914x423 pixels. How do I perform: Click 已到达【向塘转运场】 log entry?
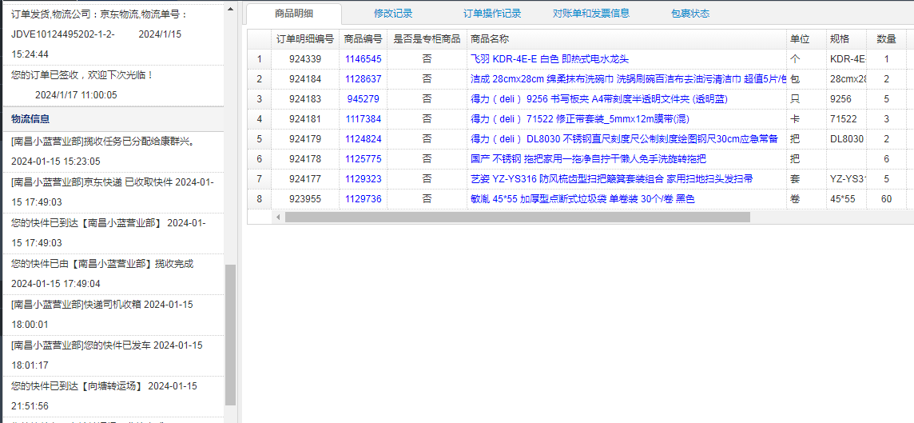113,396
